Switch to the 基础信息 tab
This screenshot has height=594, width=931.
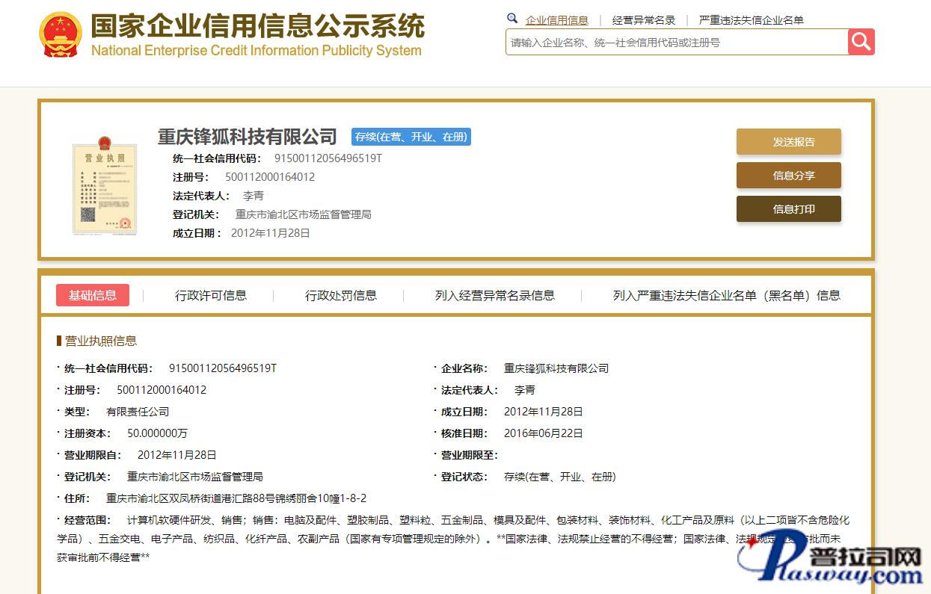[93, 295]
